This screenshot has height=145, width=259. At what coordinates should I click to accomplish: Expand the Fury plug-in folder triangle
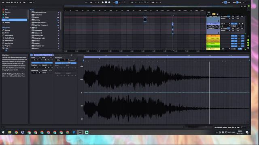(x=31, y=28)
